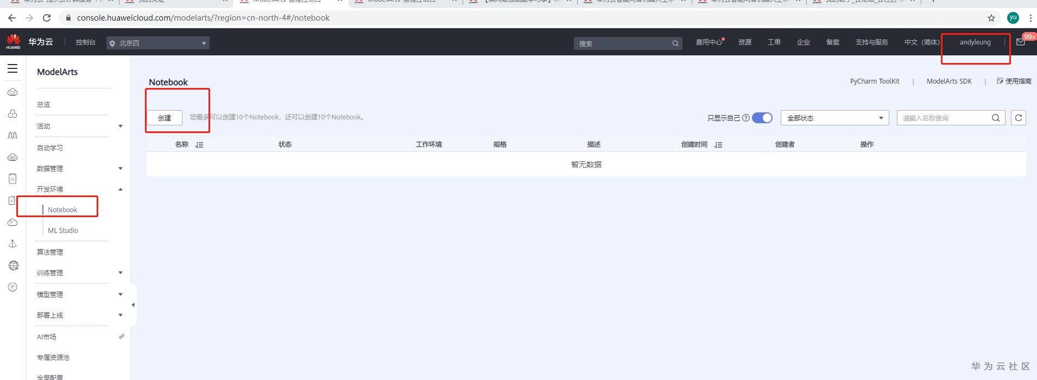Go back in browser
This screenshot has width=1037, height=380.
click(12, 18)
